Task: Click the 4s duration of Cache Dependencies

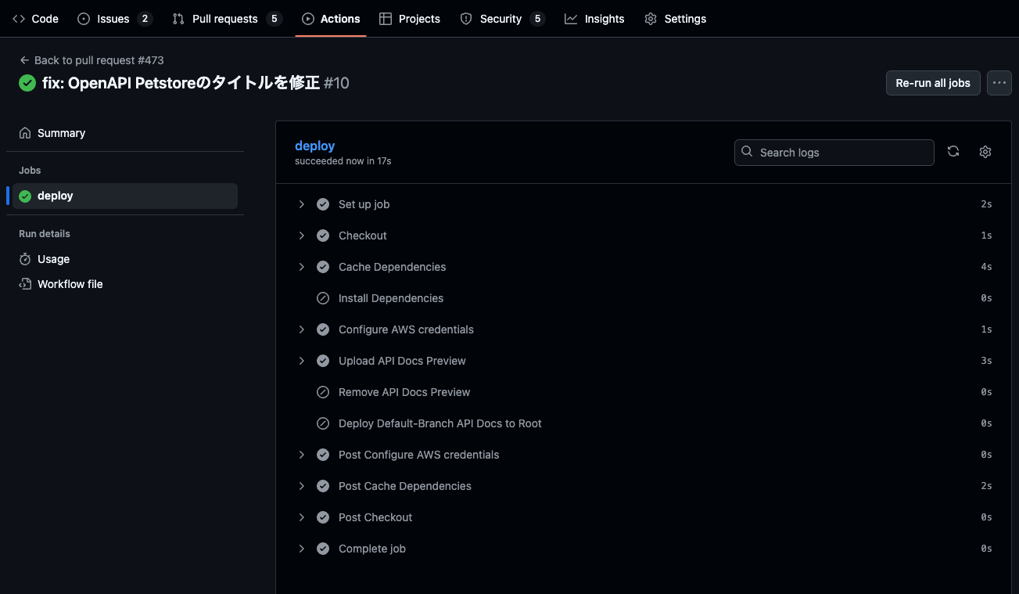Action: (x=987, y=267)
